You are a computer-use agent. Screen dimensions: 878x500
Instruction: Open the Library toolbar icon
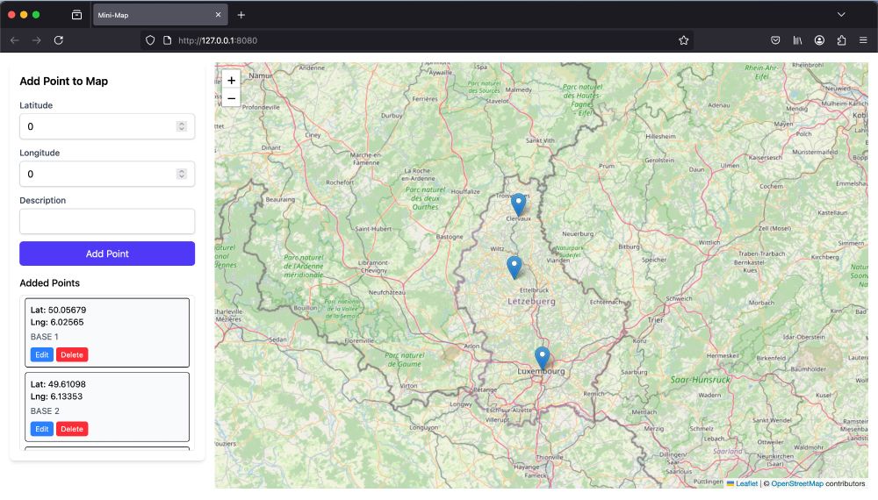click(797, 40)
